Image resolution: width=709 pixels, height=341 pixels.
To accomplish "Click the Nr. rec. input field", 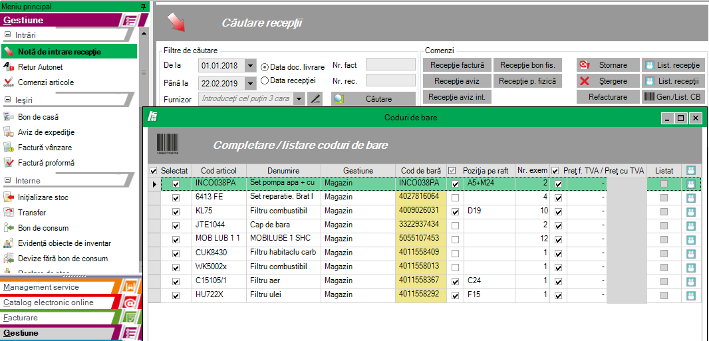I will point(390,81).
